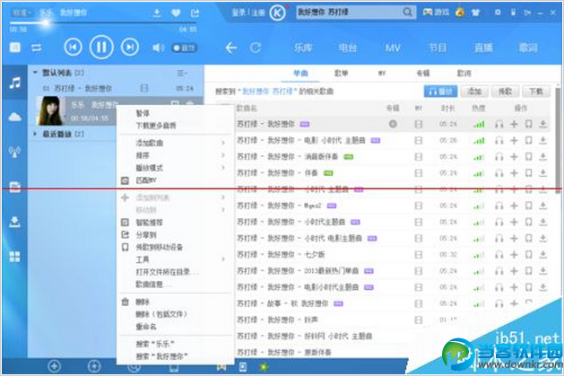The width and height of the screenshot is (564, 377).
Task: Open the 注册 register link
Action: (258, 13)
